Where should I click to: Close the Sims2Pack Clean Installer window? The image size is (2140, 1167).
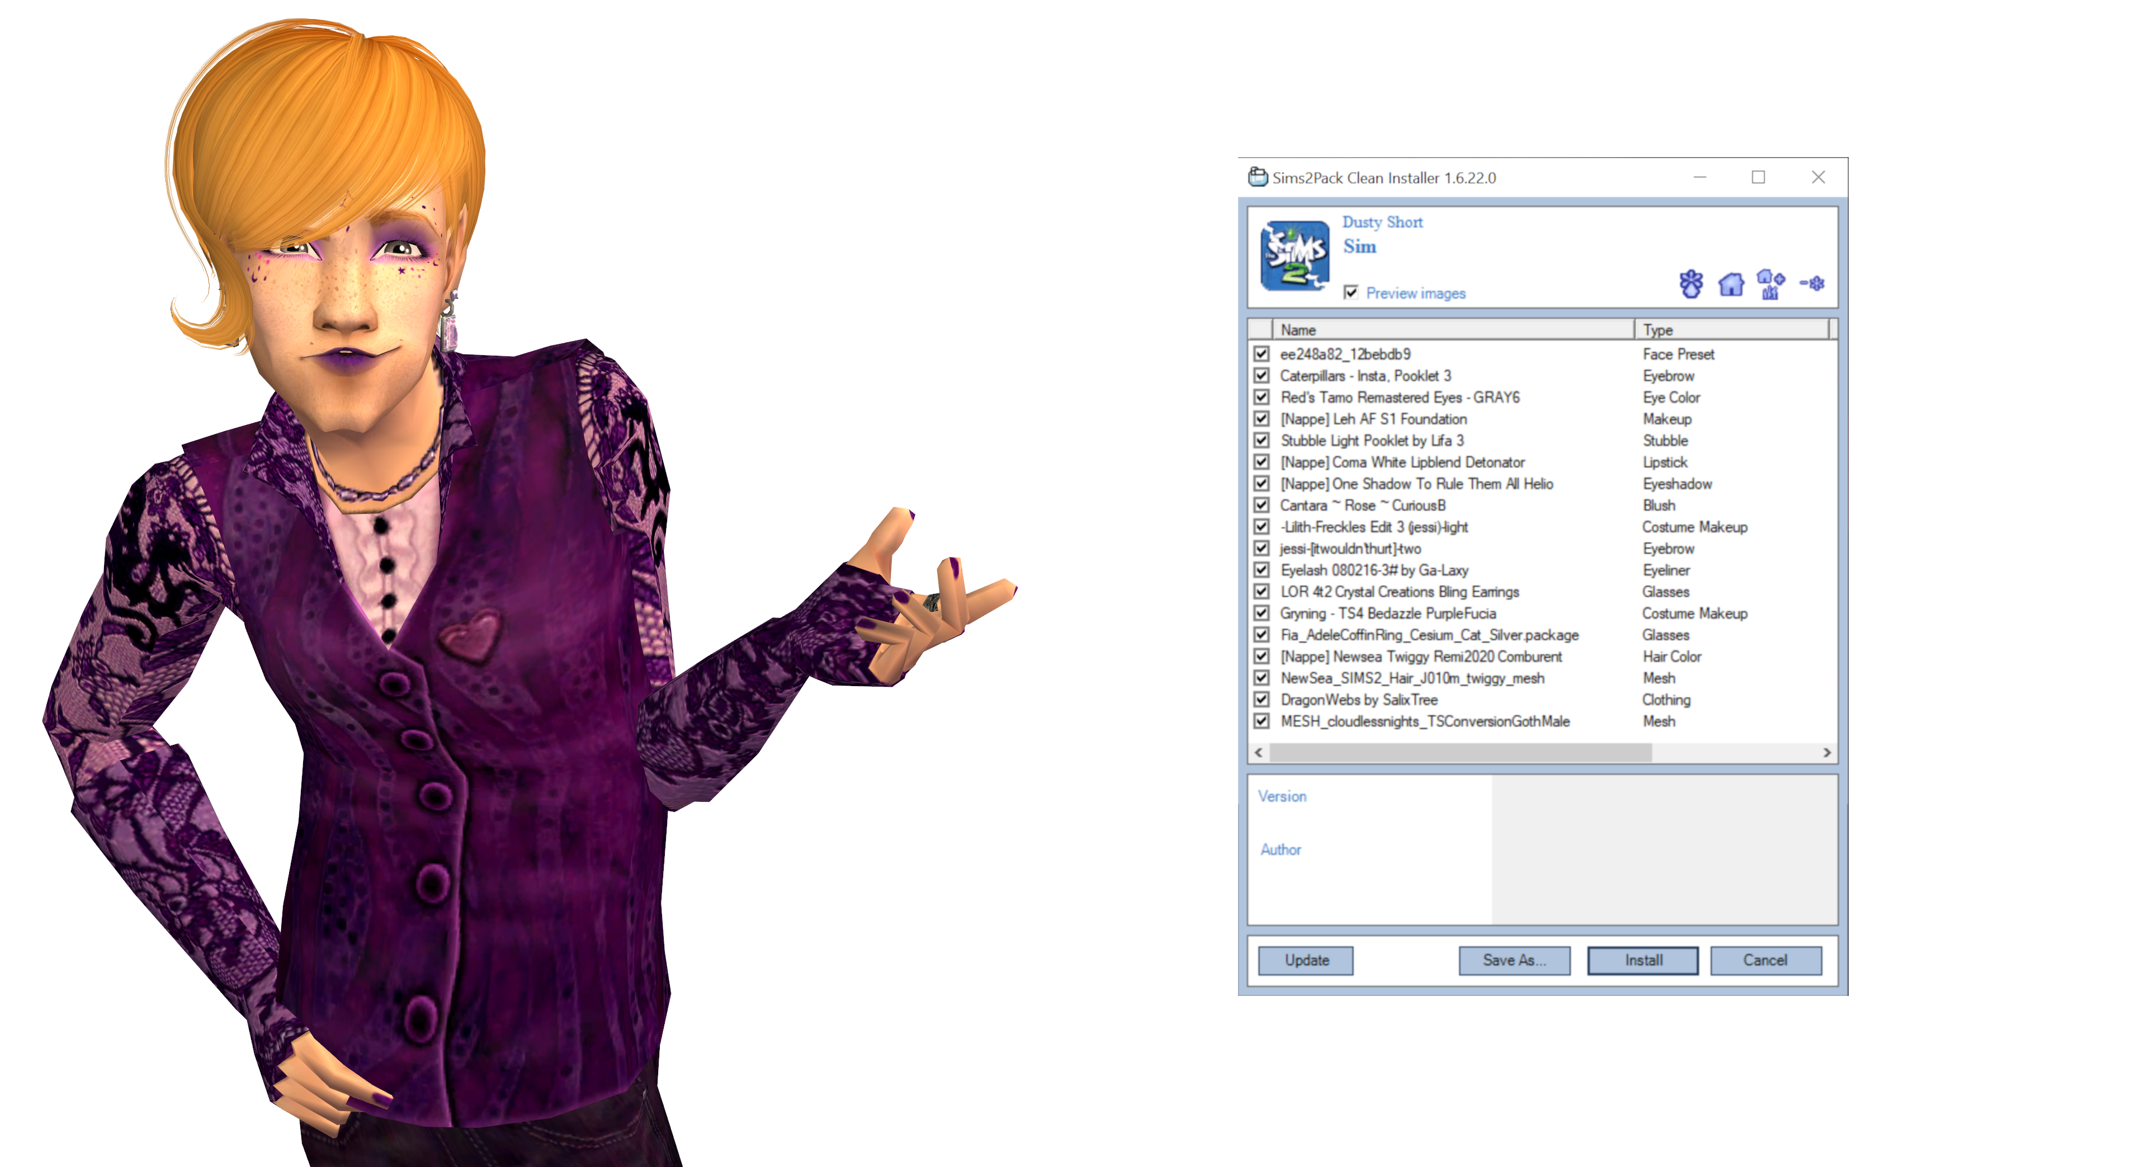click(x=1818, y=177)
